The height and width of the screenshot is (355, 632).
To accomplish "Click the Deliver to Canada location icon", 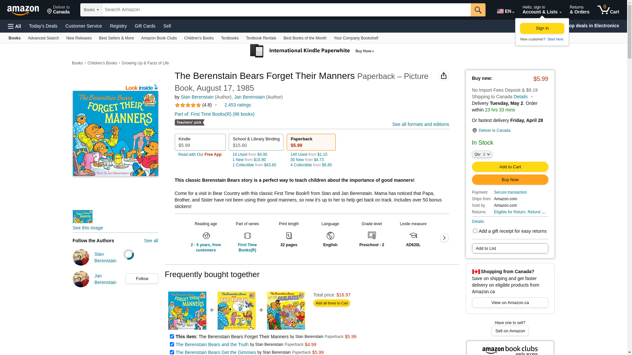I will click(x=474, y=130).
